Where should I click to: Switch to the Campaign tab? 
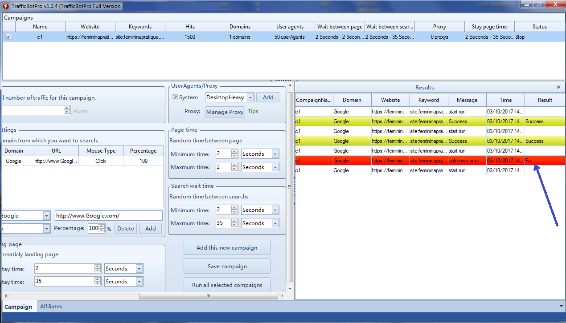coord(18,307)
